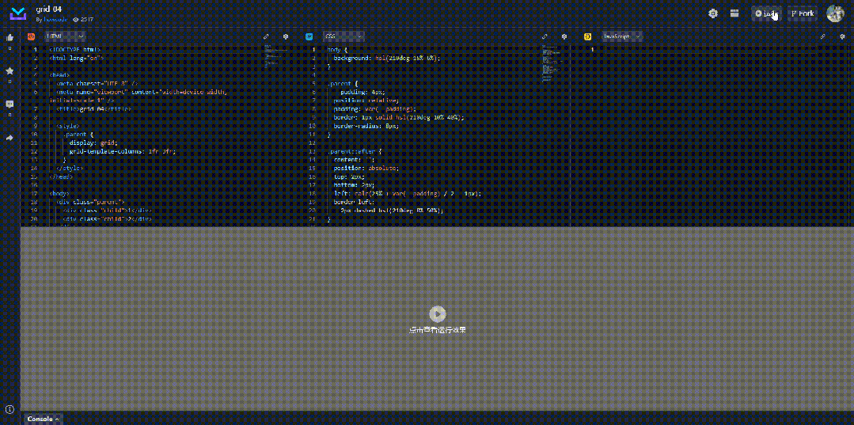The height and width of the screenshot is (425, 854).
Task: Click the format icon in HTML panel
Action: (266, 36)
